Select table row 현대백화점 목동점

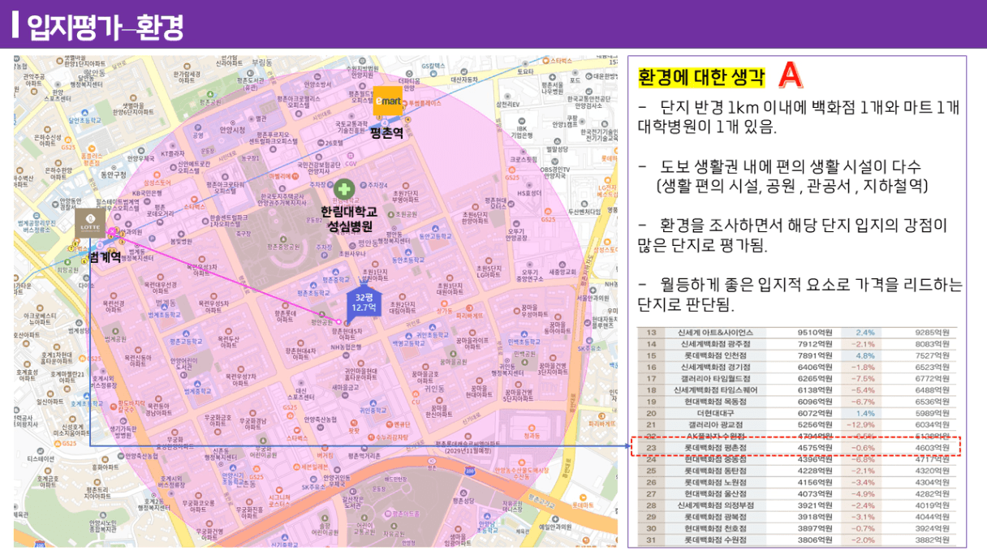point(797,401)
